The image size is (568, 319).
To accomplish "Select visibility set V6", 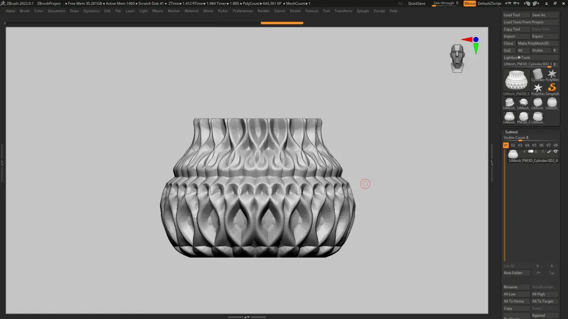I will (541, 145).
